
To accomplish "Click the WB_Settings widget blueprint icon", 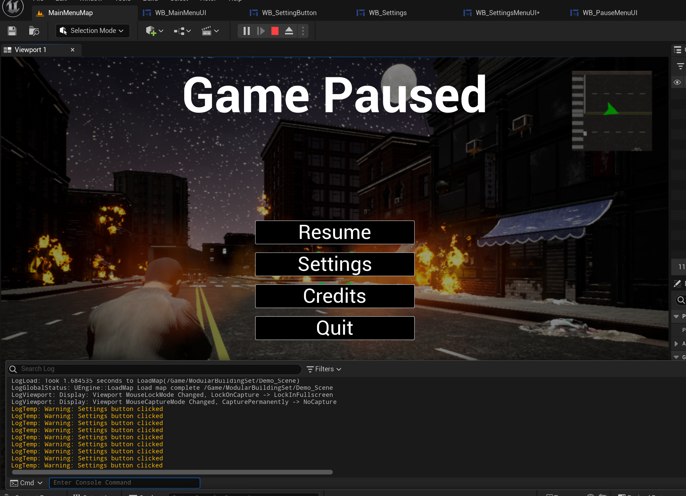I will [x=361, y=13].
